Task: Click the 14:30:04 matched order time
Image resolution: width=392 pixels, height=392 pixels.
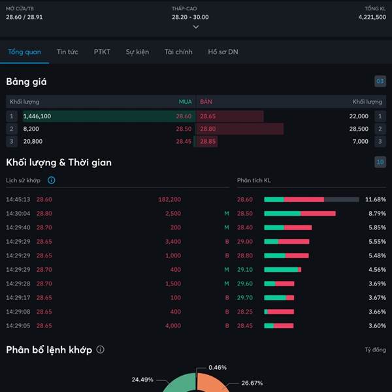Action: pyautogui.click(x=18, y=214)
